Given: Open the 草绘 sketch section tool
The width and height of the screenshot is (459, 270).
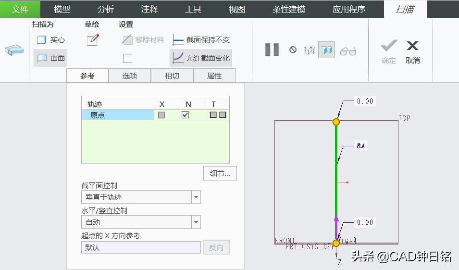Looking at the screenshot, I should point(93,39).
